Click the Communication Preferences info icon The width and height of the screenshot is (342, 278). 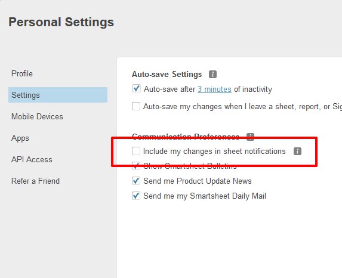point(250,137)
